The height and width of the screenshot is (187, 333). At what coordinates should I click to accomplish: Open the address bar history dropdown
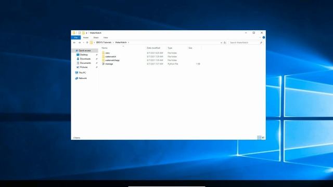[221, 43]
